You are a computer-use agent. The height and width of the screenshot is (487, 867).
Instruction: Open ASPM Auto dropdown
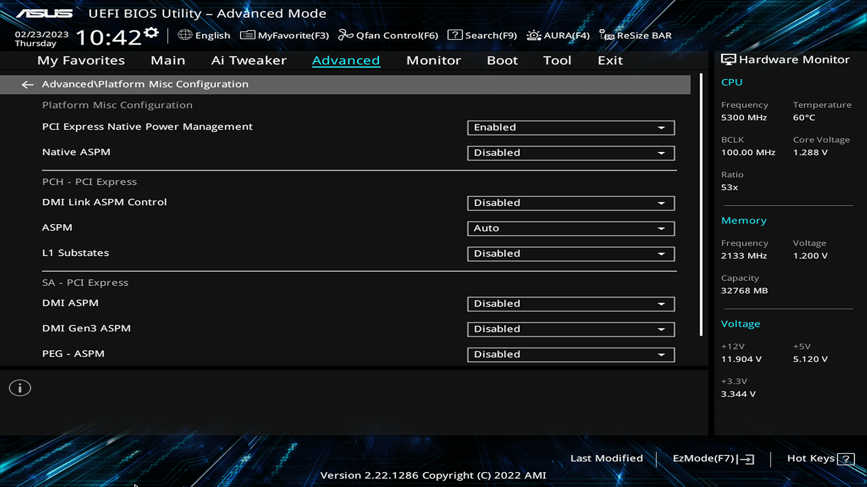click(571, 228)
